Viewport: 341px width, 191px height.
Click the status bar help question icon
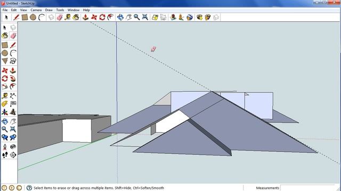pos(29,188)
